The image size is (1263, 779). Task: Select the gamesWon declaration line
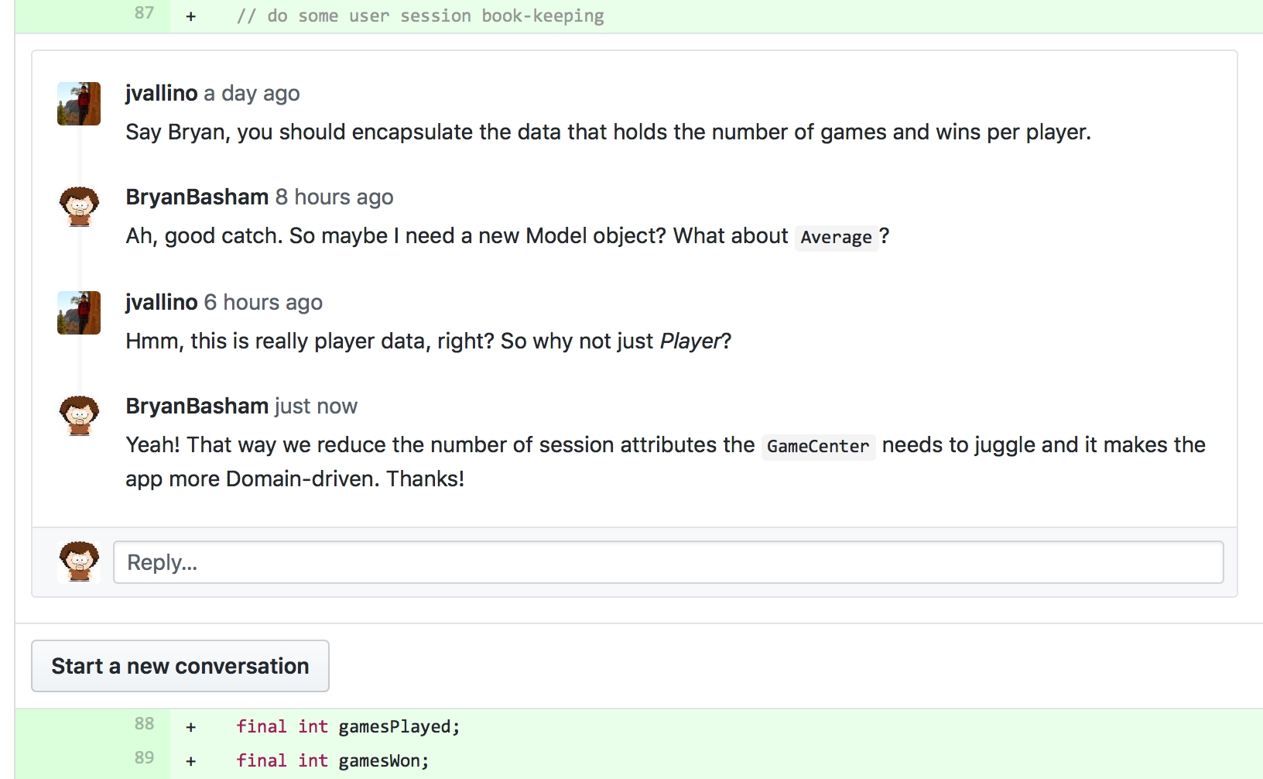(333, 760)
